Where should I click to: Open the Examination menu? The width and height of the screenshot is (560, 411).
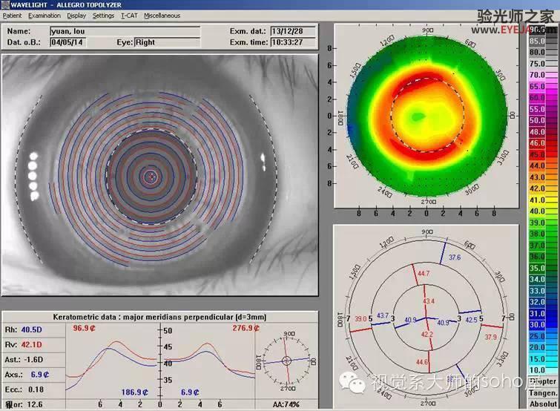(x=45, y=16)
